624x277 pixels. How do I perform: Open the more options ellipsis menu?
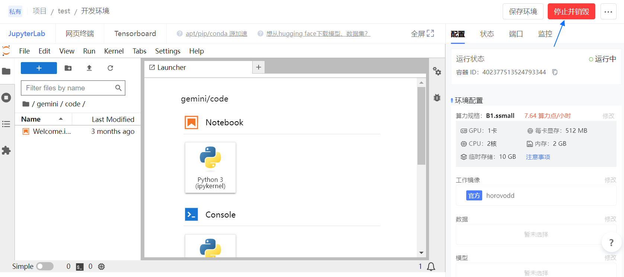tap(608, 12)
